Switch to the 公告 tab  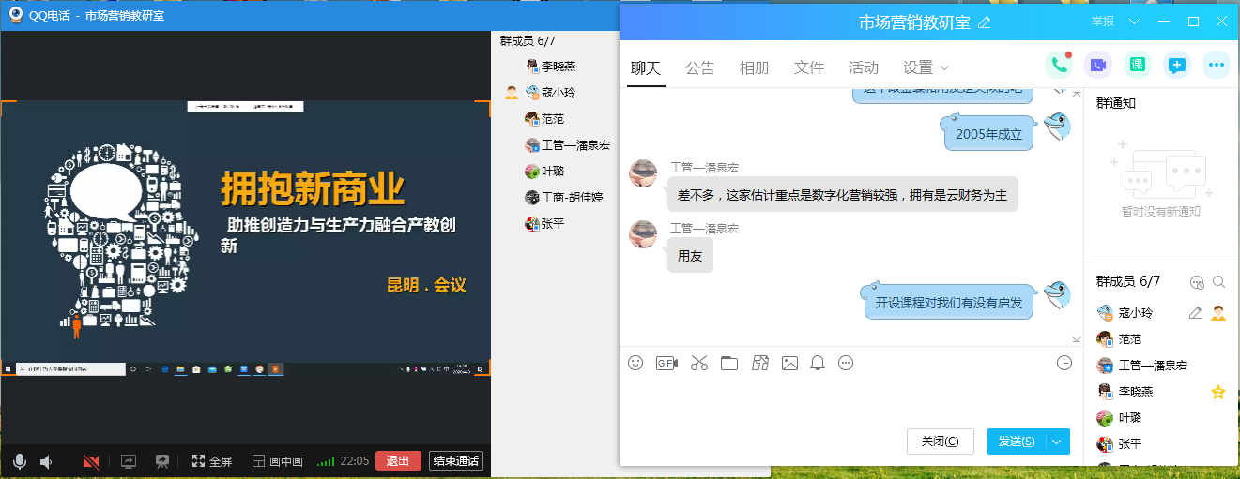tap(699, 67)
